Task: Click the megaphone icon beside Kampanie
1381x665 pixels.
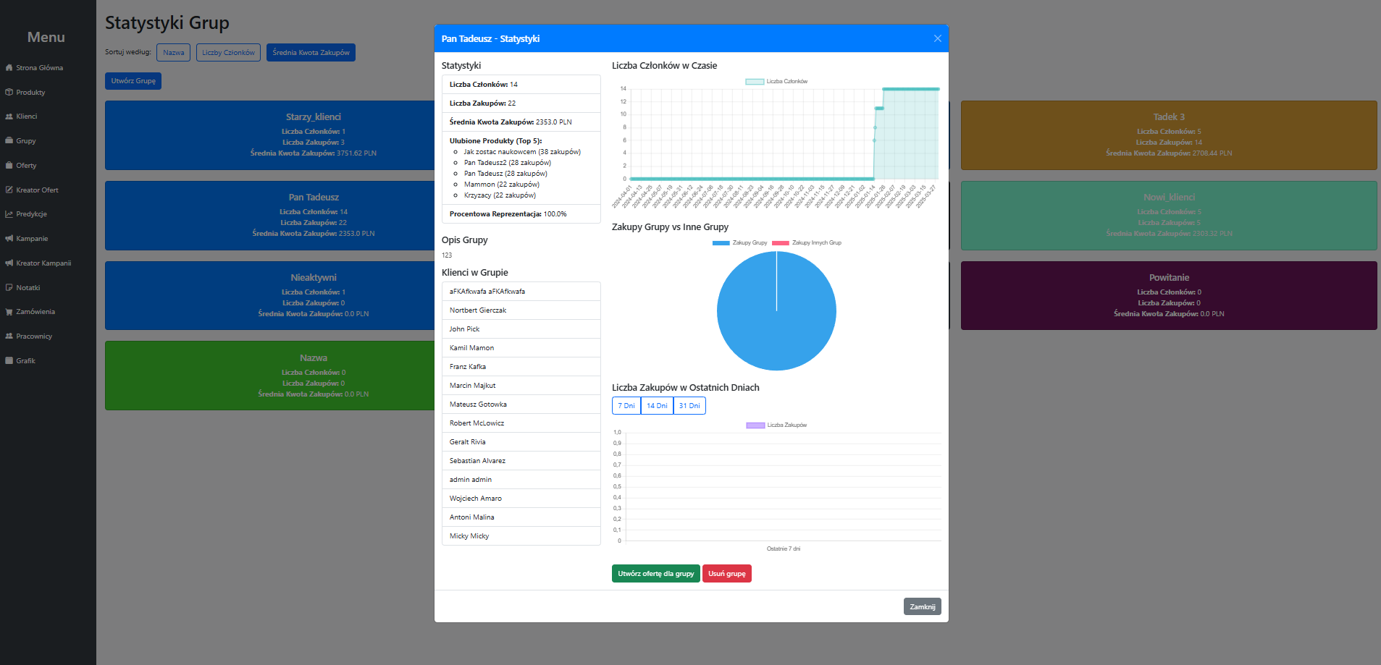Action: pyautogui.click(x=9, y=239)
